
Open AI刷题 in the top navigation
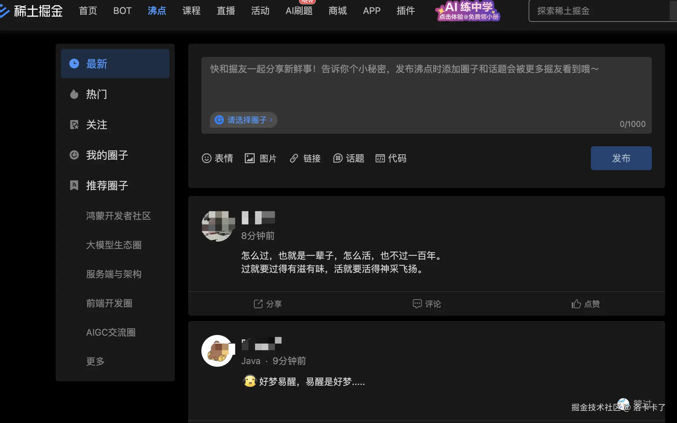click(299, 11)
